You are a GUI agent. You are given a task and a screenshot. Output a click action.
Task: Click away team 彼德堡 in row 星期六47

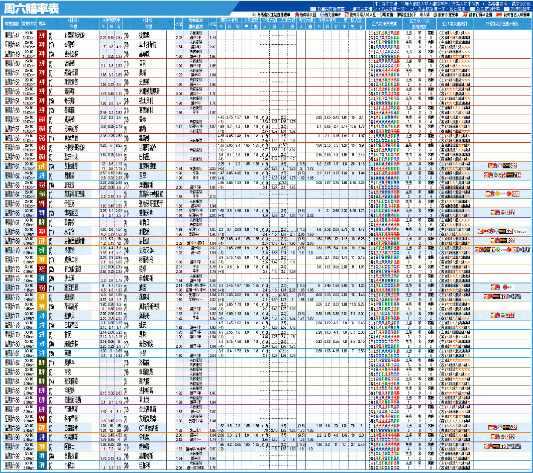pyautogui.click(x=144, y=35)
